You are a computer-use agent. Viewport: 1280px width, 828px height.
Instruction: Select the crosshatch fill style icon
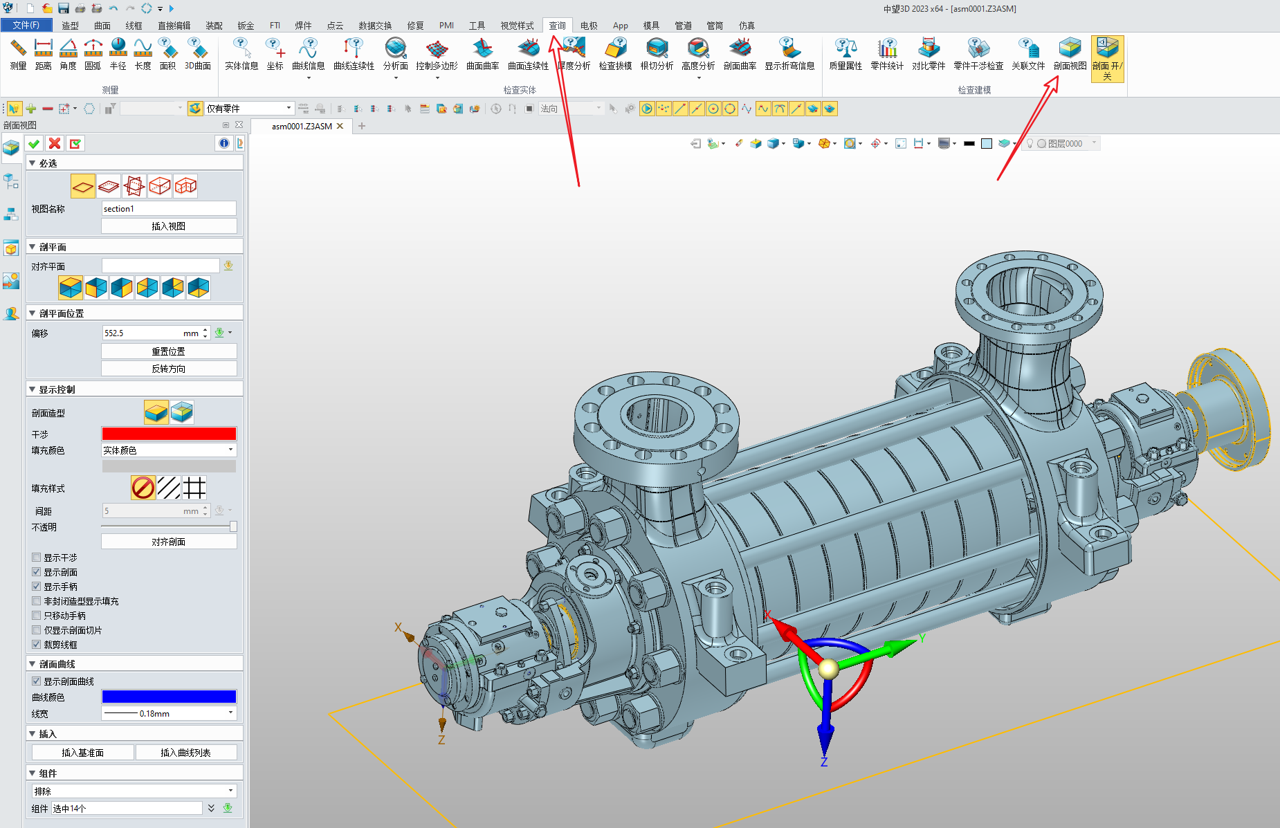(194, 488)
